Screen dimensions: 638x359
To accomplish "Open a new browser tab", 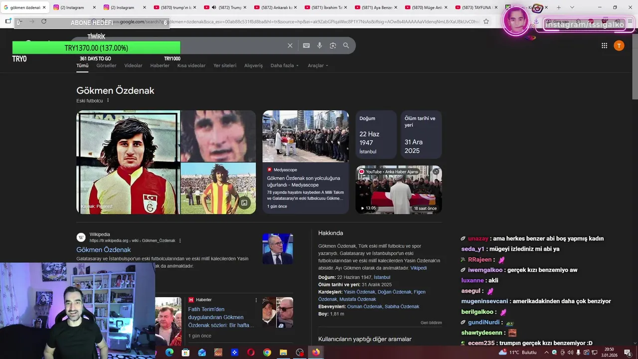I will (x=558, y=7).
